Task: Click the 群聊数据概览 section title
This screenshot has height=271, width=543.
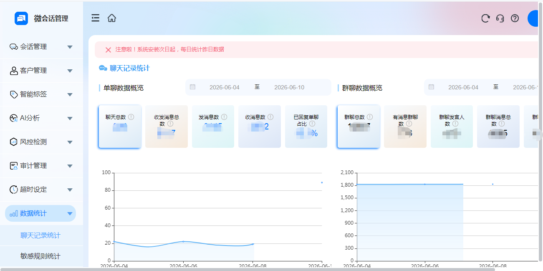Action: pyautogui.click(x=362, y=88)
